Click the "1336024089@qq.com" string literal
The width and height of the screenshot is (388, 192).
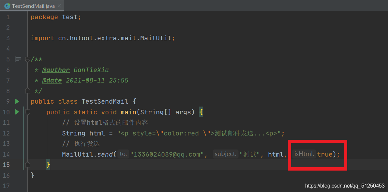click(167, 154)
